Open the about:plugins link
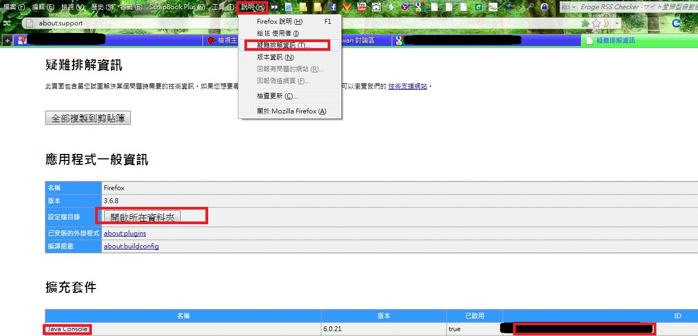 click(x=124, y=233)
